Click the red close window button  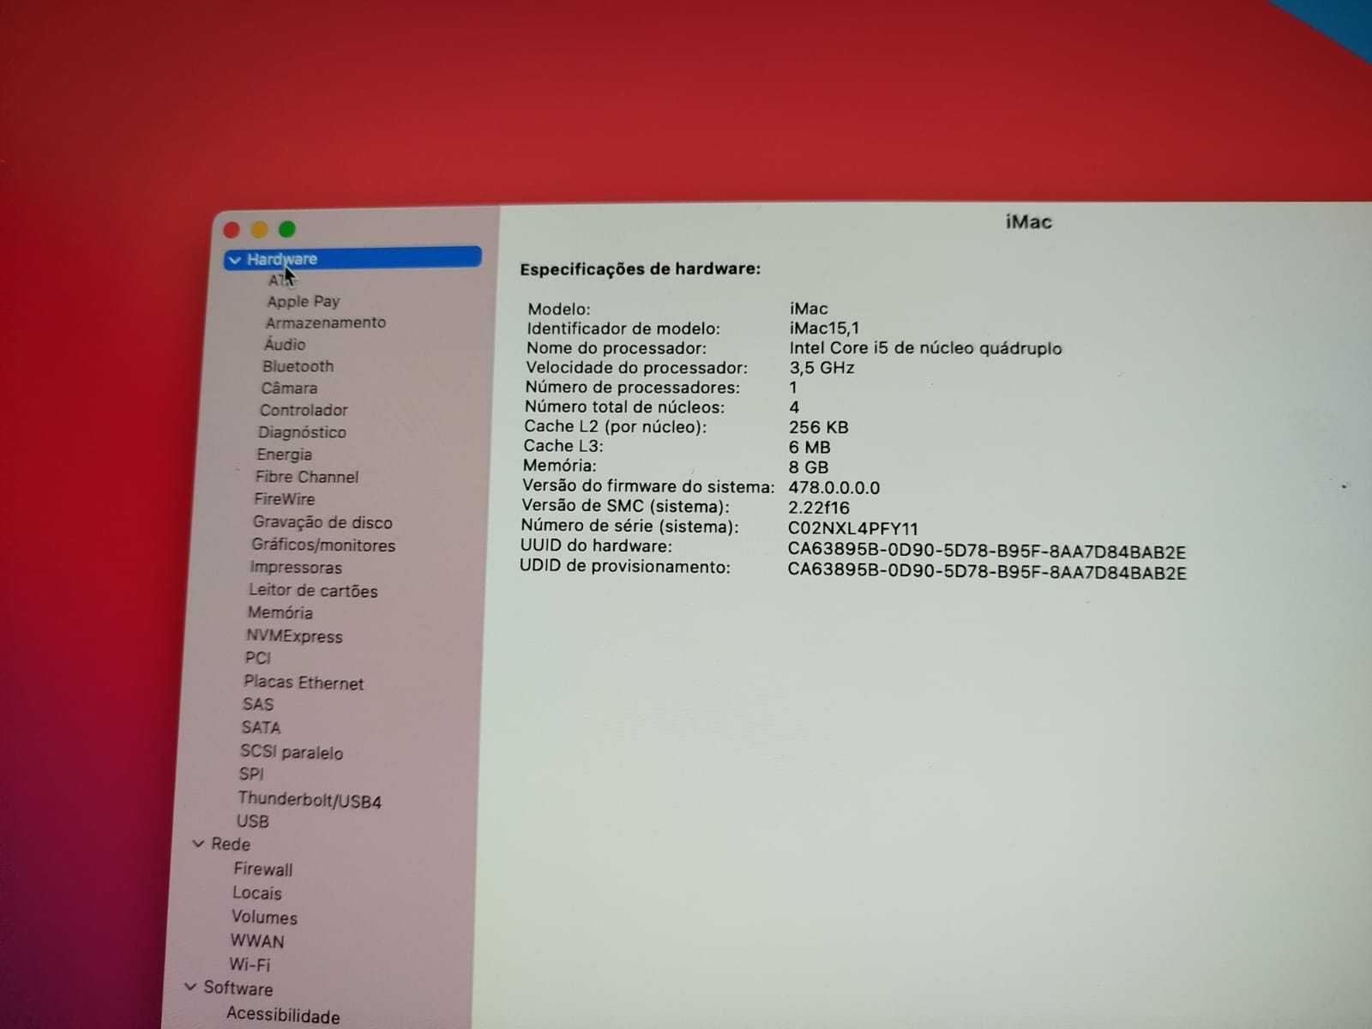[232, 230]
